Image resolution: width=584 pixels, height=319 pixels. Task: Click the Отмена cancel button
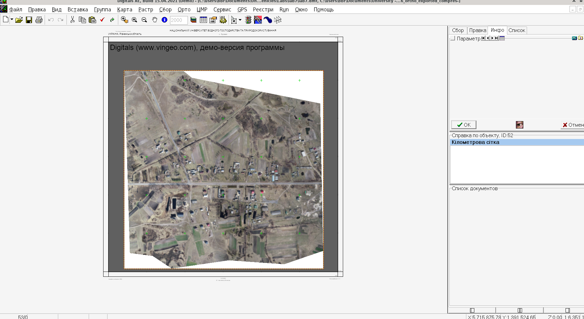(x=573, y=125)
